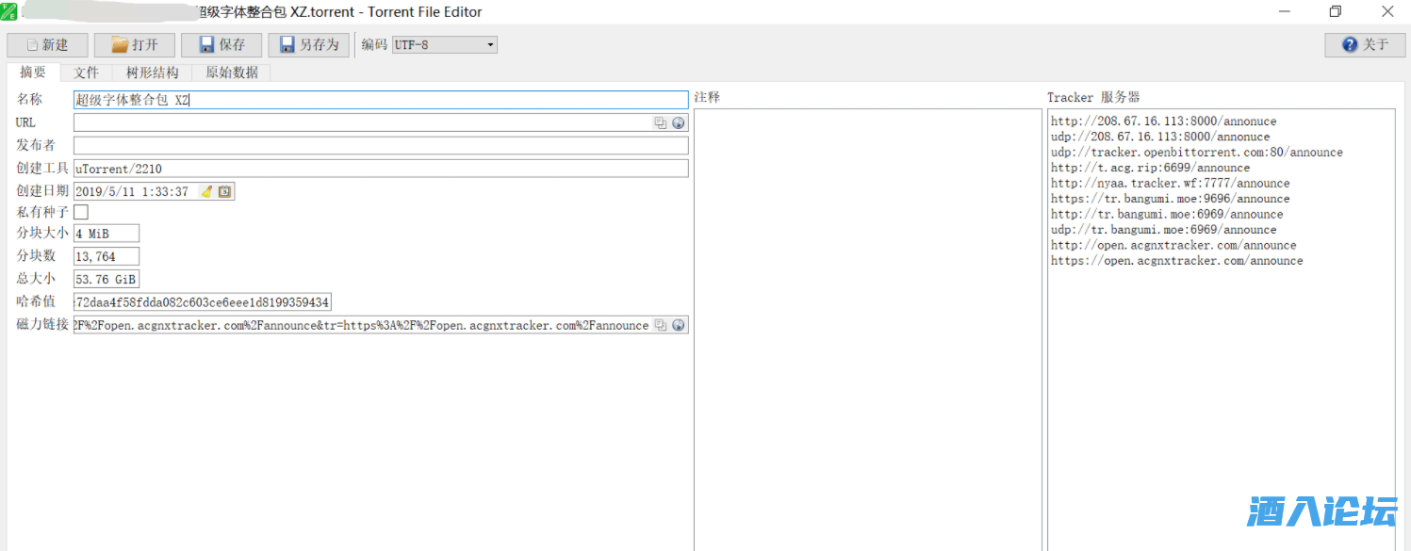Open the 关于 (About) dialog

1364,45
